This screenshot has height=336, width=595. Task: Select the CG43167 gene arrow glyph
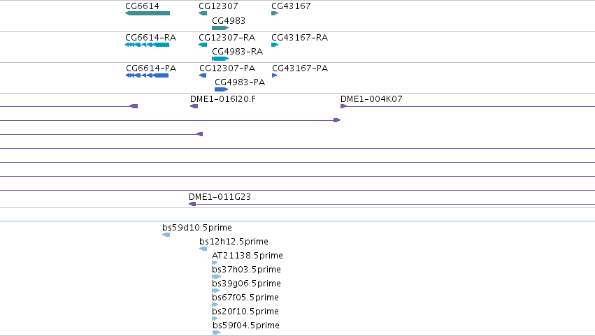tap(275, 13)
